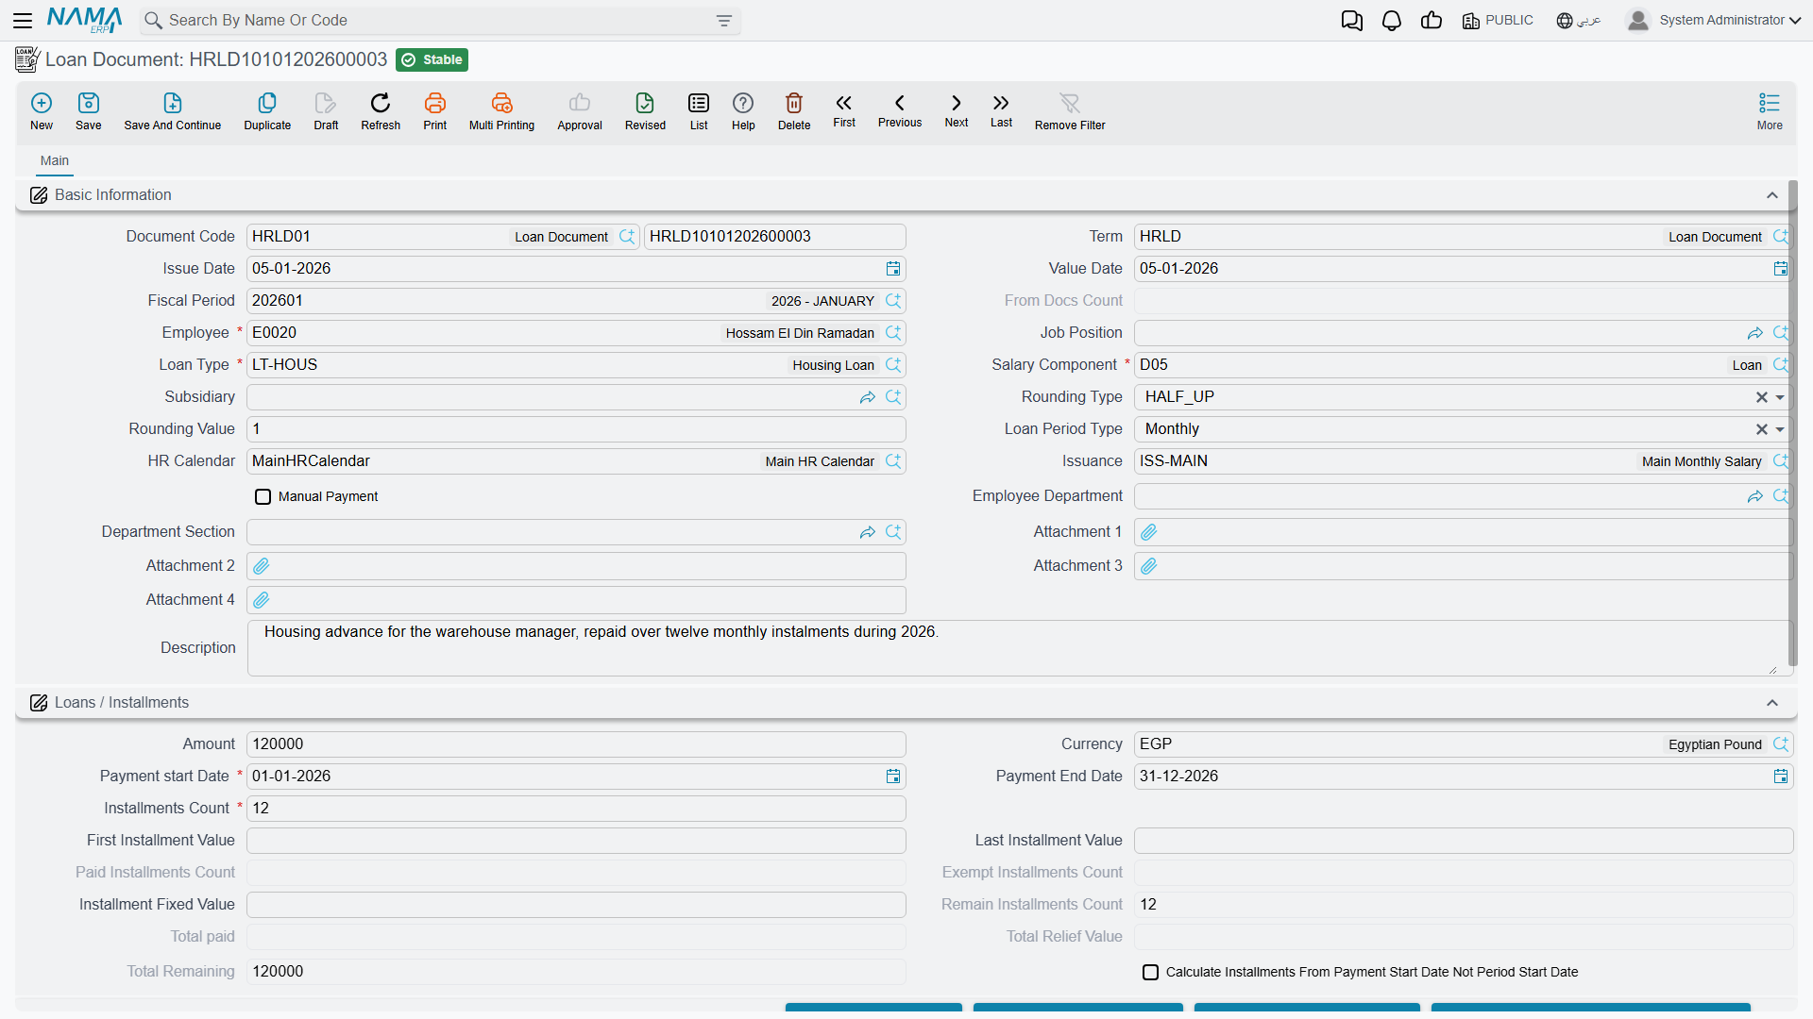
Task: Open search filter options in search bar
Action: 724,21
